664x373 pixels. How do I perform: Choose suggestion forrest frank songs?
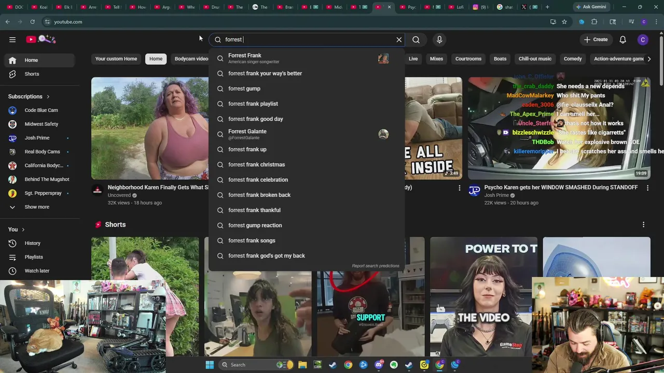(306, 240)
